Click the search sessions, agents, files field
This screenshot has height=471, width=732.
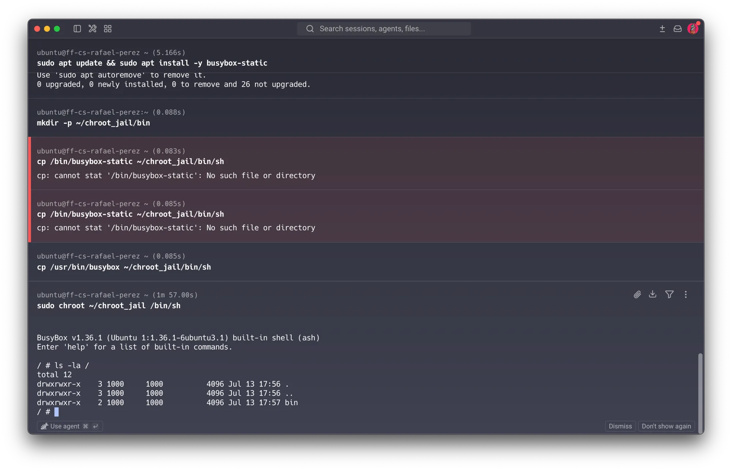tap(384, 29)
